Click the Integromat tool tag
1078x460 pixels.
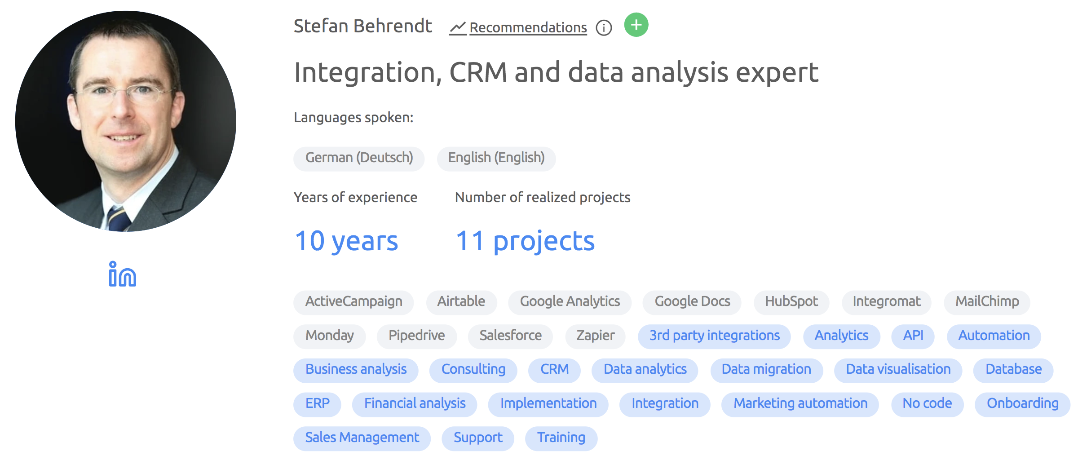point(886,301)
